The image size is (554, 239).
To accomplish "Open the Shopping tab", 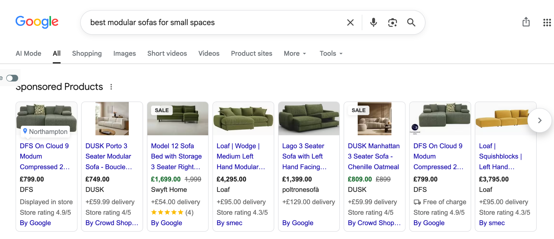I will [x=87, y=53].
